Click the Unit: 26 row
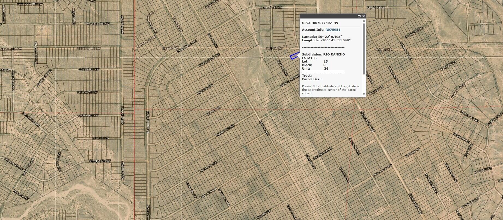The height and width of the screenshot is (220, 503). [x=315, y=69]
